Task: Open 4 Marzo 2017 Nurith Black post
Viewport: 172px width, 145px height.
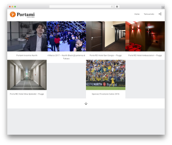Action: pos(66,57)
